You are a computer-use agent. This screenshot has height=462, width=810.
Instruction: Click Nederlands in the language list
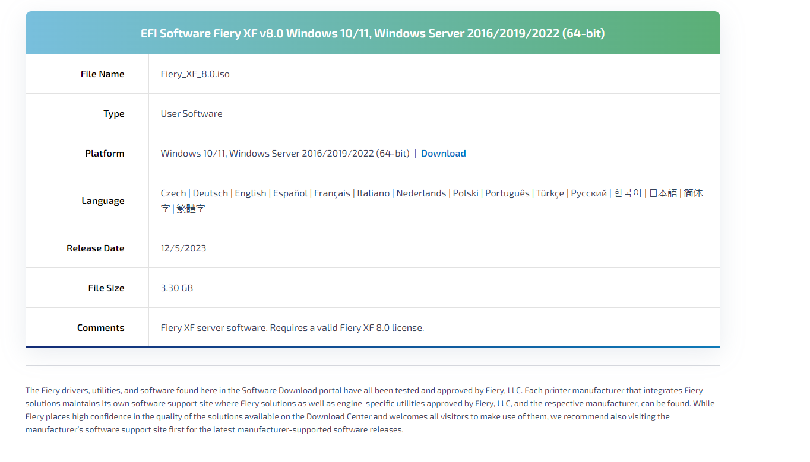[421, 193]
